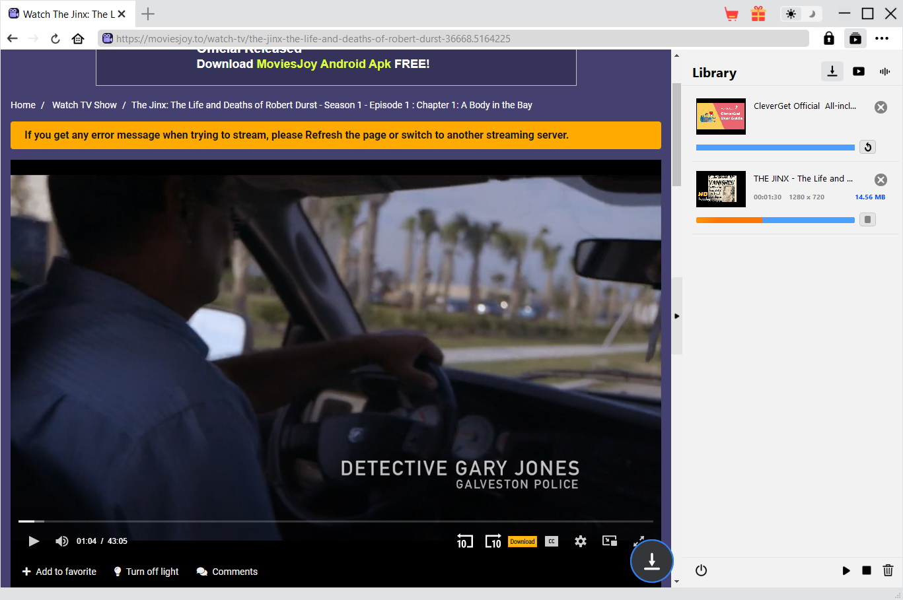Stop all downloads with square icon

(x=867, y=570)
